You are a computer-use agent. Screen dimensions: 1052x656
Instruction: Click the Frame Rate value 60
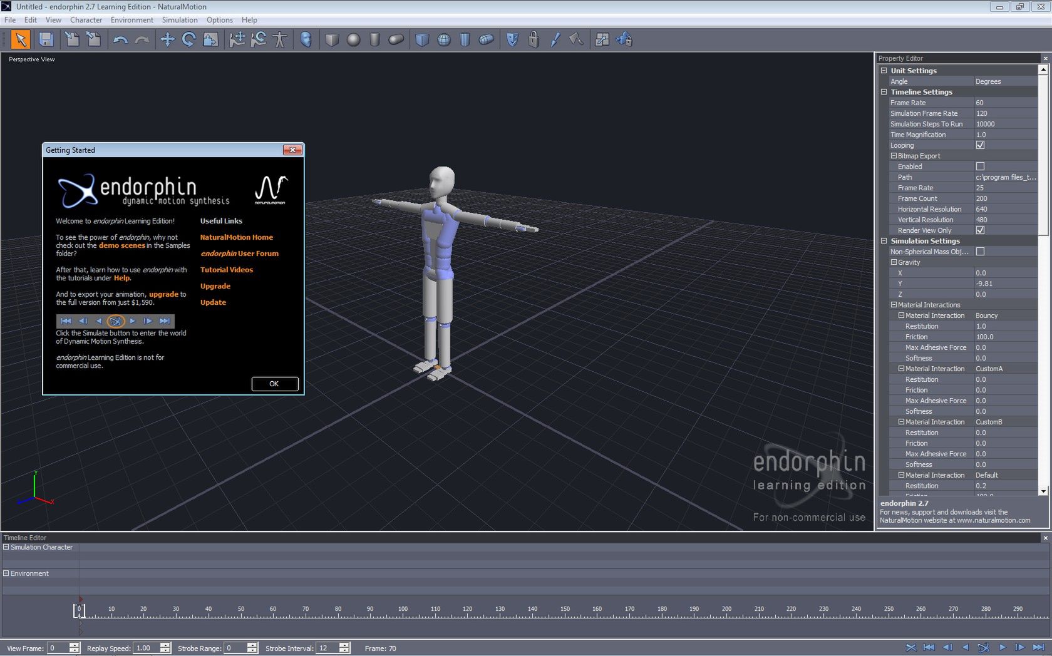tap(1006, 103)
